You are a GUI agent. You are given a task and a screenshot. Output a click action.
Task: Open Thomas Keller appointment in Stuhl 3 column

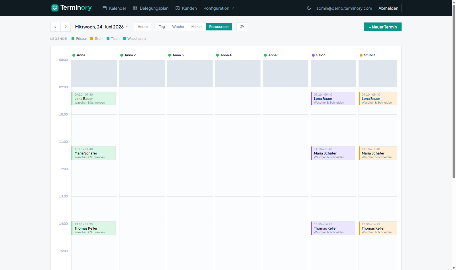378,228
